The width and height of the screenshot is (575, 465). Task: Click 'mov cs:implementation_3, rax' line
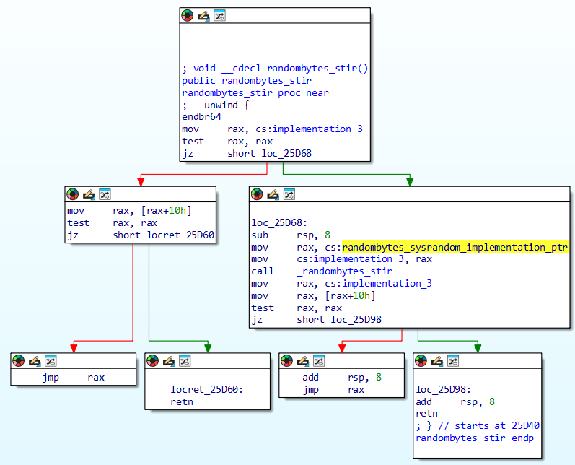click(341, 259)
